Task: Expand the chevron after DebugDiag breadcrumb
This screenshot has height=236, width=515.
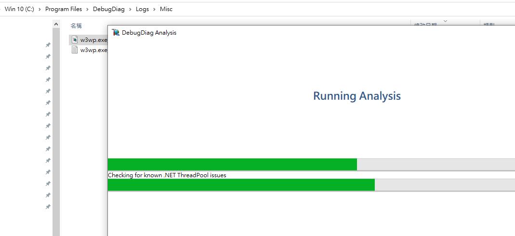Action: pyautogui.click(x=131, y=9)
